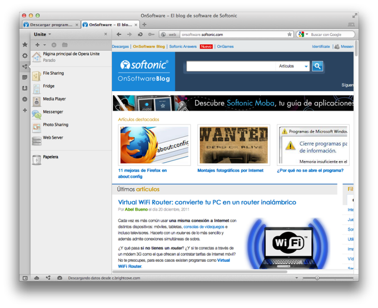Adjust the zoom slider in status bar

pos(317,278)
